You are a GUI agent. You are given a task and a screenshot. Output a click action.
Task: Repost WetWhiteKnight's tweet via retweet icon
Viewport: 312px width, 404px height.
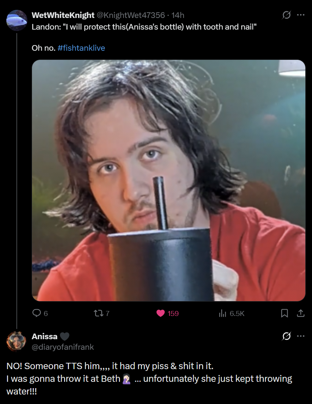click(98, 313)
